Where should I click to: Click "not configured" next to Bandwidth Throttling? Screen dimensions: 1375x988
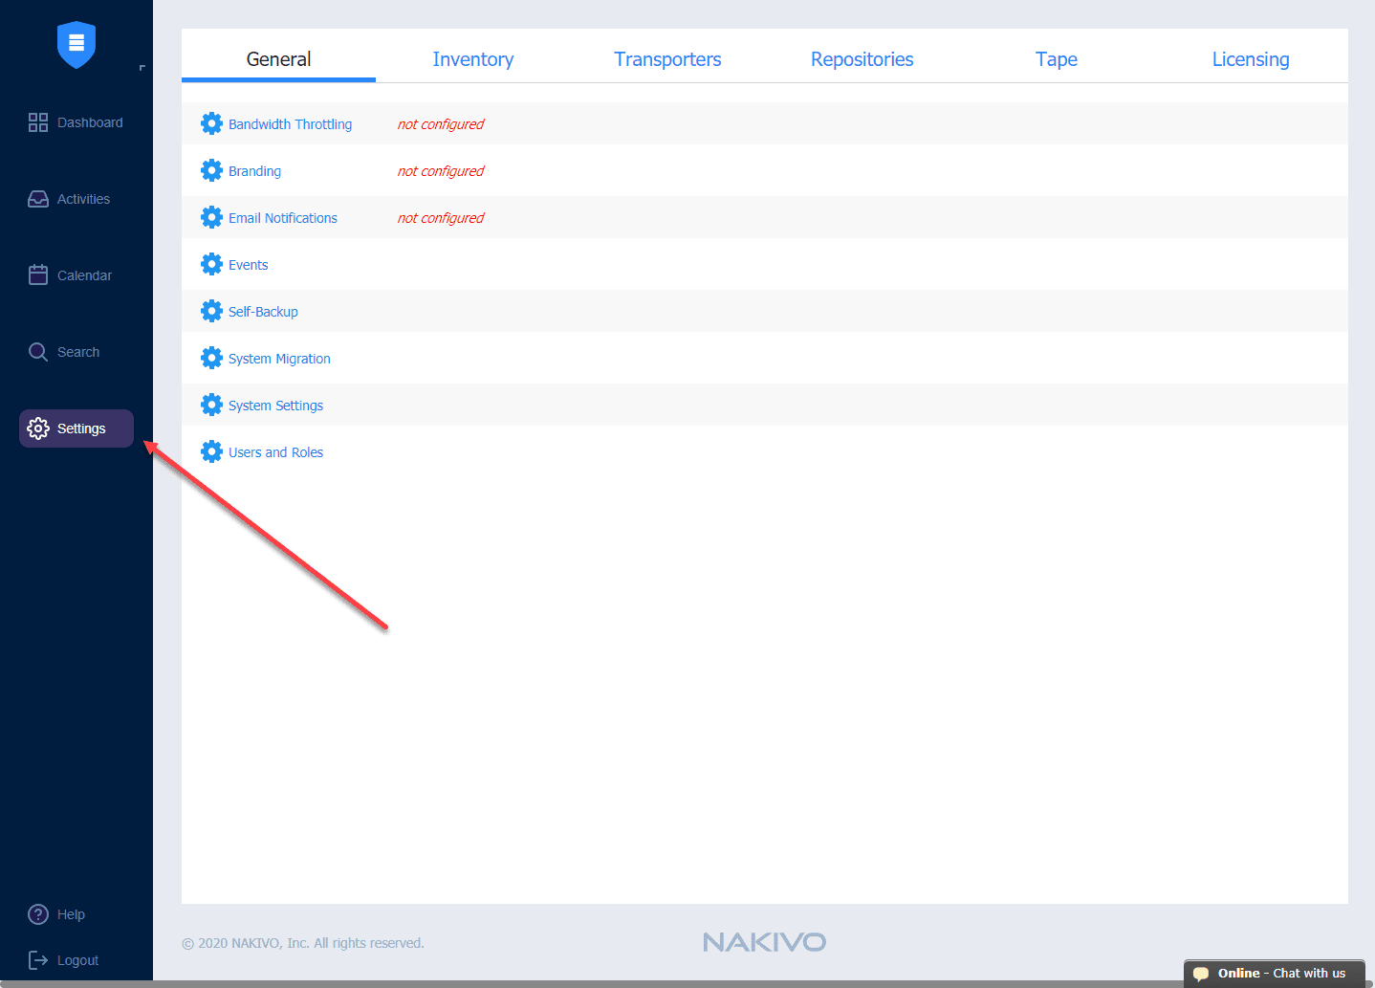pyautogui.click(x=441, y=124)
